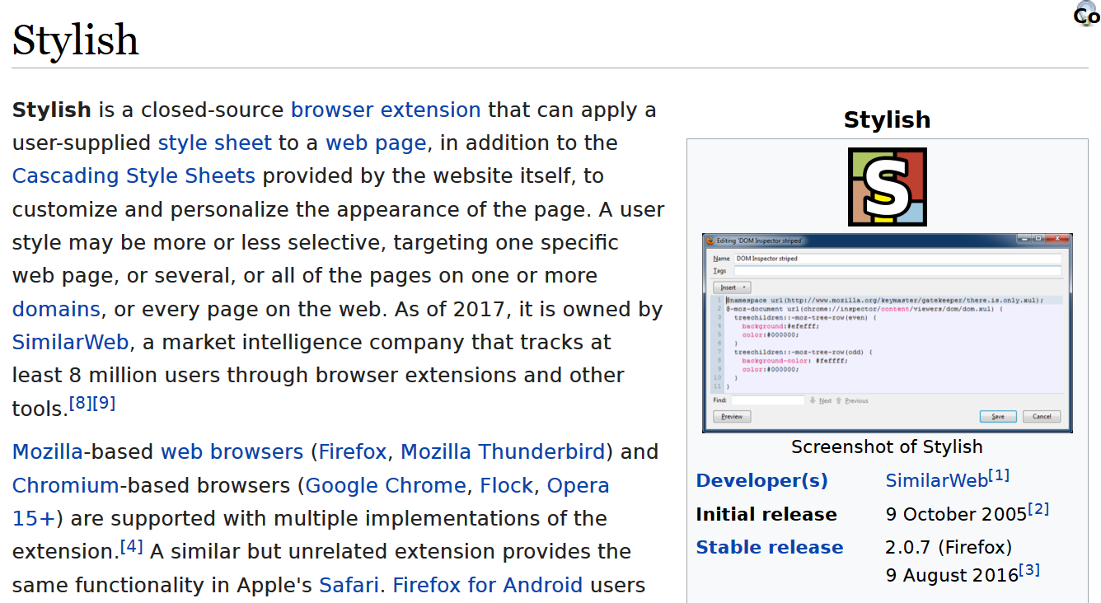Open the 'web page' link
This screenshot has width=1101, height=603.
coord(376,143)
